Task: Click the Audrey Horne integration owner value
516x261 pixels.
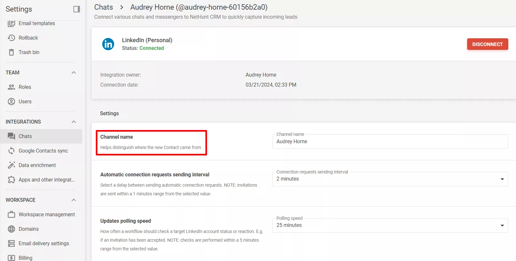Action: click(261, 75)
